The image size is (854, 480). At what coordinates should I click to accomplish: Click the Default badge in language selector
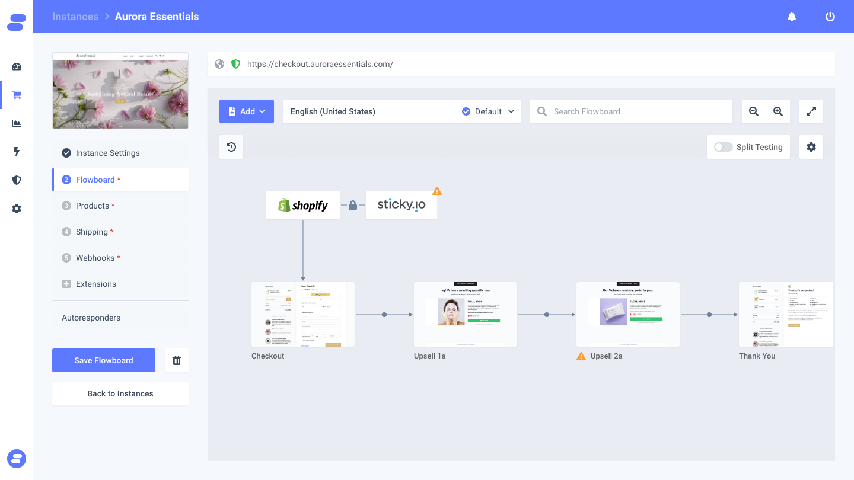tap(482, 111)
